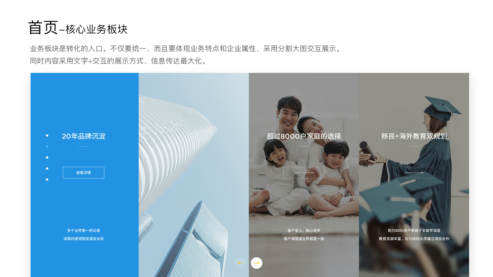
Task: Open the skyscraper image panel
Action: click(x=194, y=175)
